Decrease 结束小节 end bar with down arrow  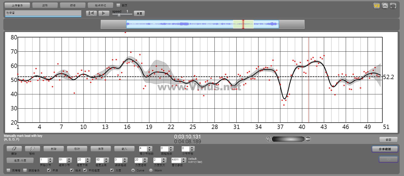69,162
